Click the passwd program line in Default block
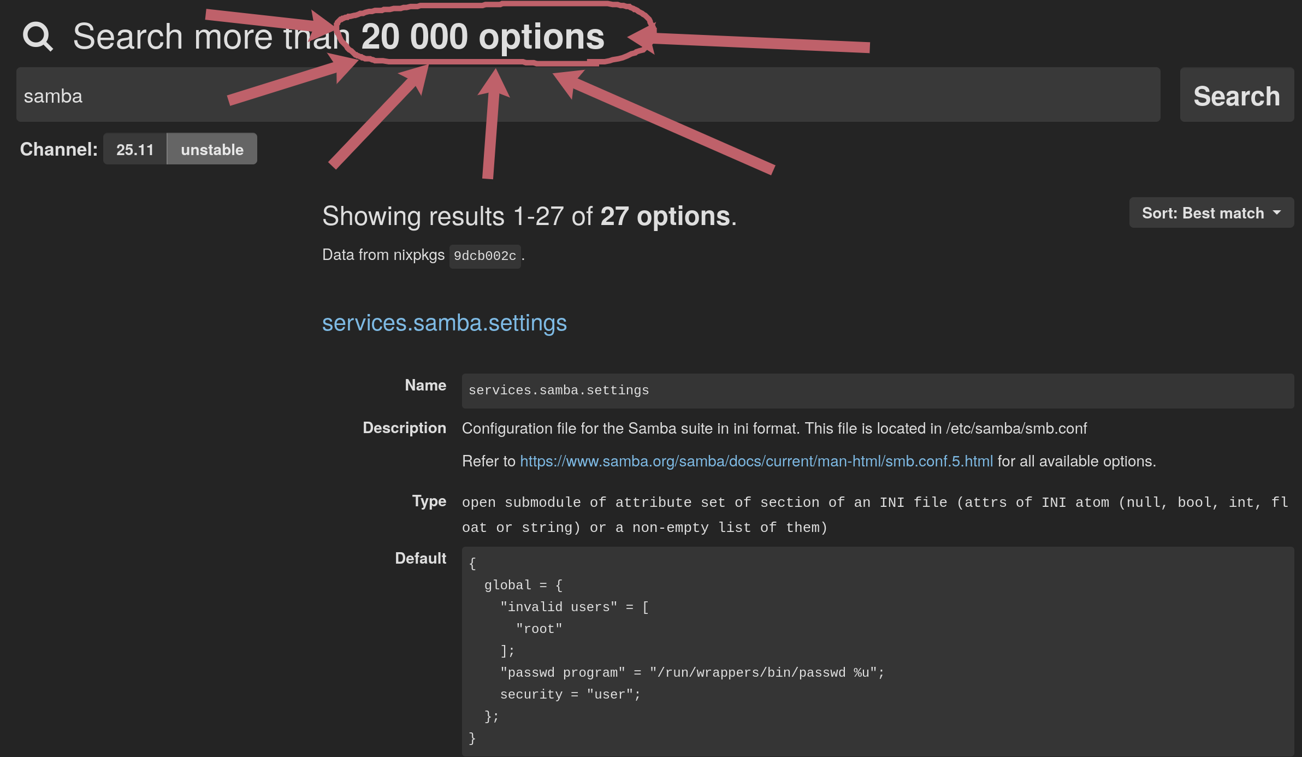The width and height of the screenshot is (1302, 757). 691,673
